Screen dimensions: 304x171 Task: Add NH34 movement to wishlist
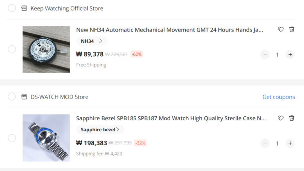(x=281, y=29)
